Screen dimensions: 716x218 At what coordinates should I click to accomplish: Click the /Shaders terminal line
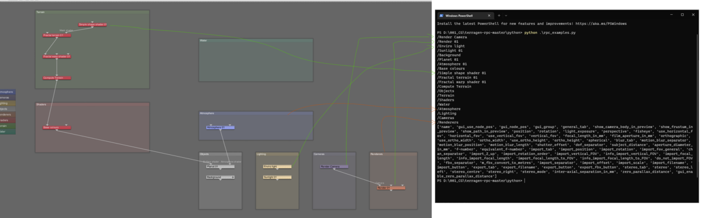point(446,99)
